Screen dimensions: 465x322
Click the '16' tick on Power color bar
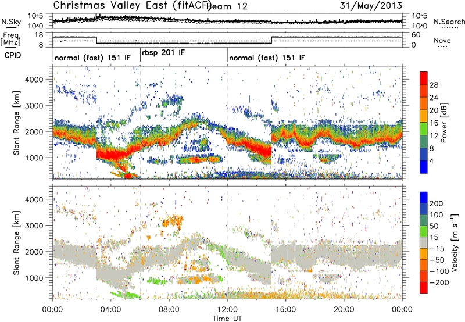pos(434,123)
